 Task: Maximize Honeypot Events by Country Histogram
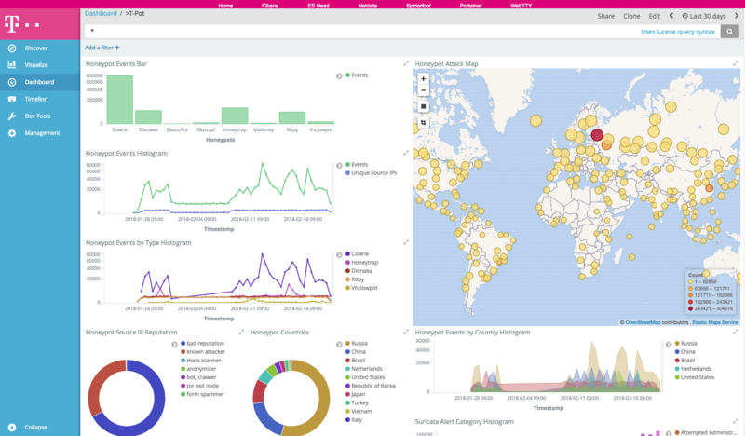735,332
